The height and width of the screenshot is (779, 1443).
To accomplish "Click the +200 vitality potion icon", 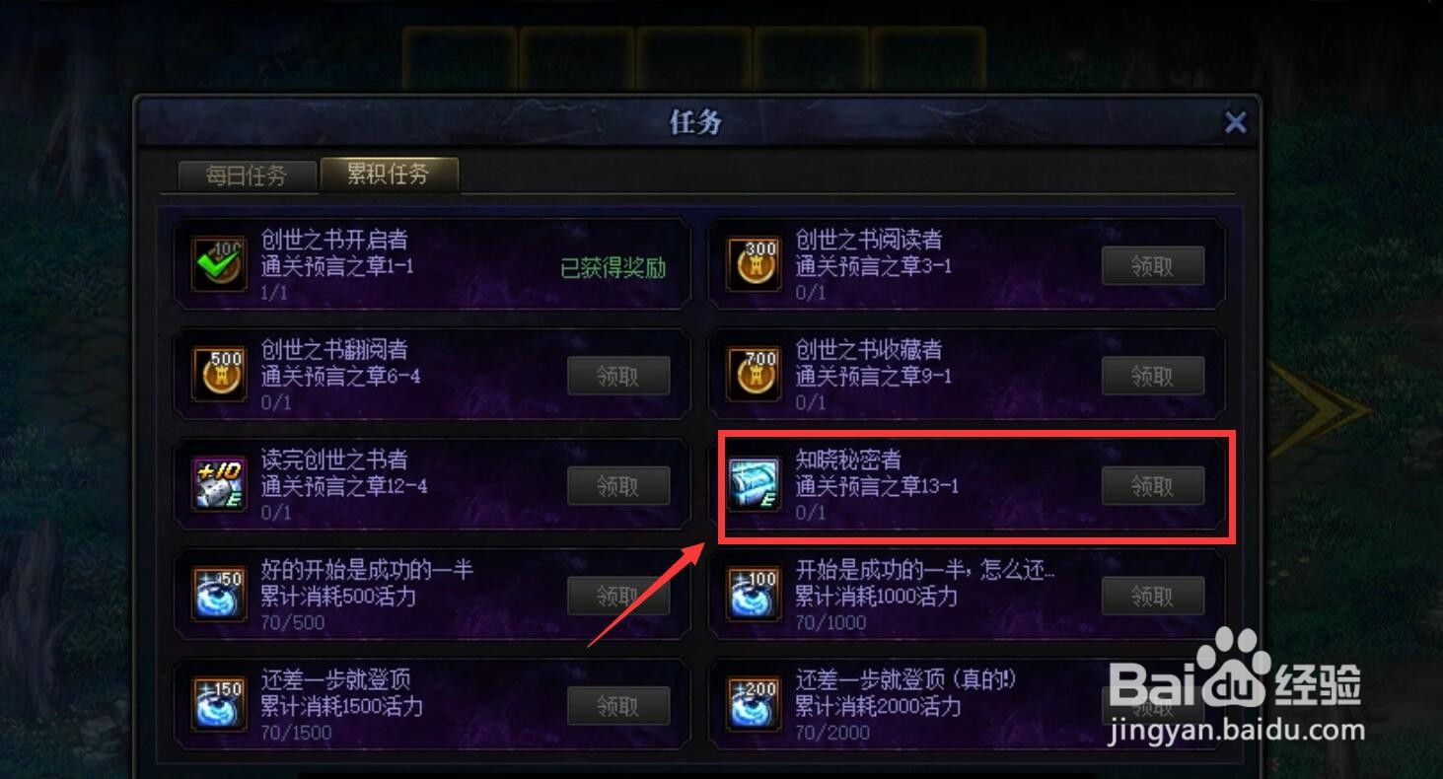I will coord(754,706).
